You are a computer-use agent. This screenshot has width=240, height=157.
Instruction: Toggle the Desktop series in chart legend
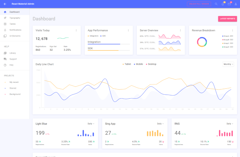point(151,64)
